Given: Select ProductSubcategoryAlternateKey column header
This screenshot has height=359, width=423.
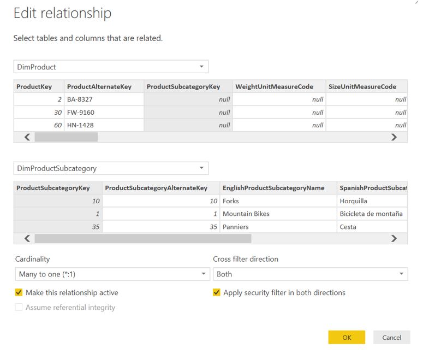Looking at the screenshot, I should click(161, 188).
